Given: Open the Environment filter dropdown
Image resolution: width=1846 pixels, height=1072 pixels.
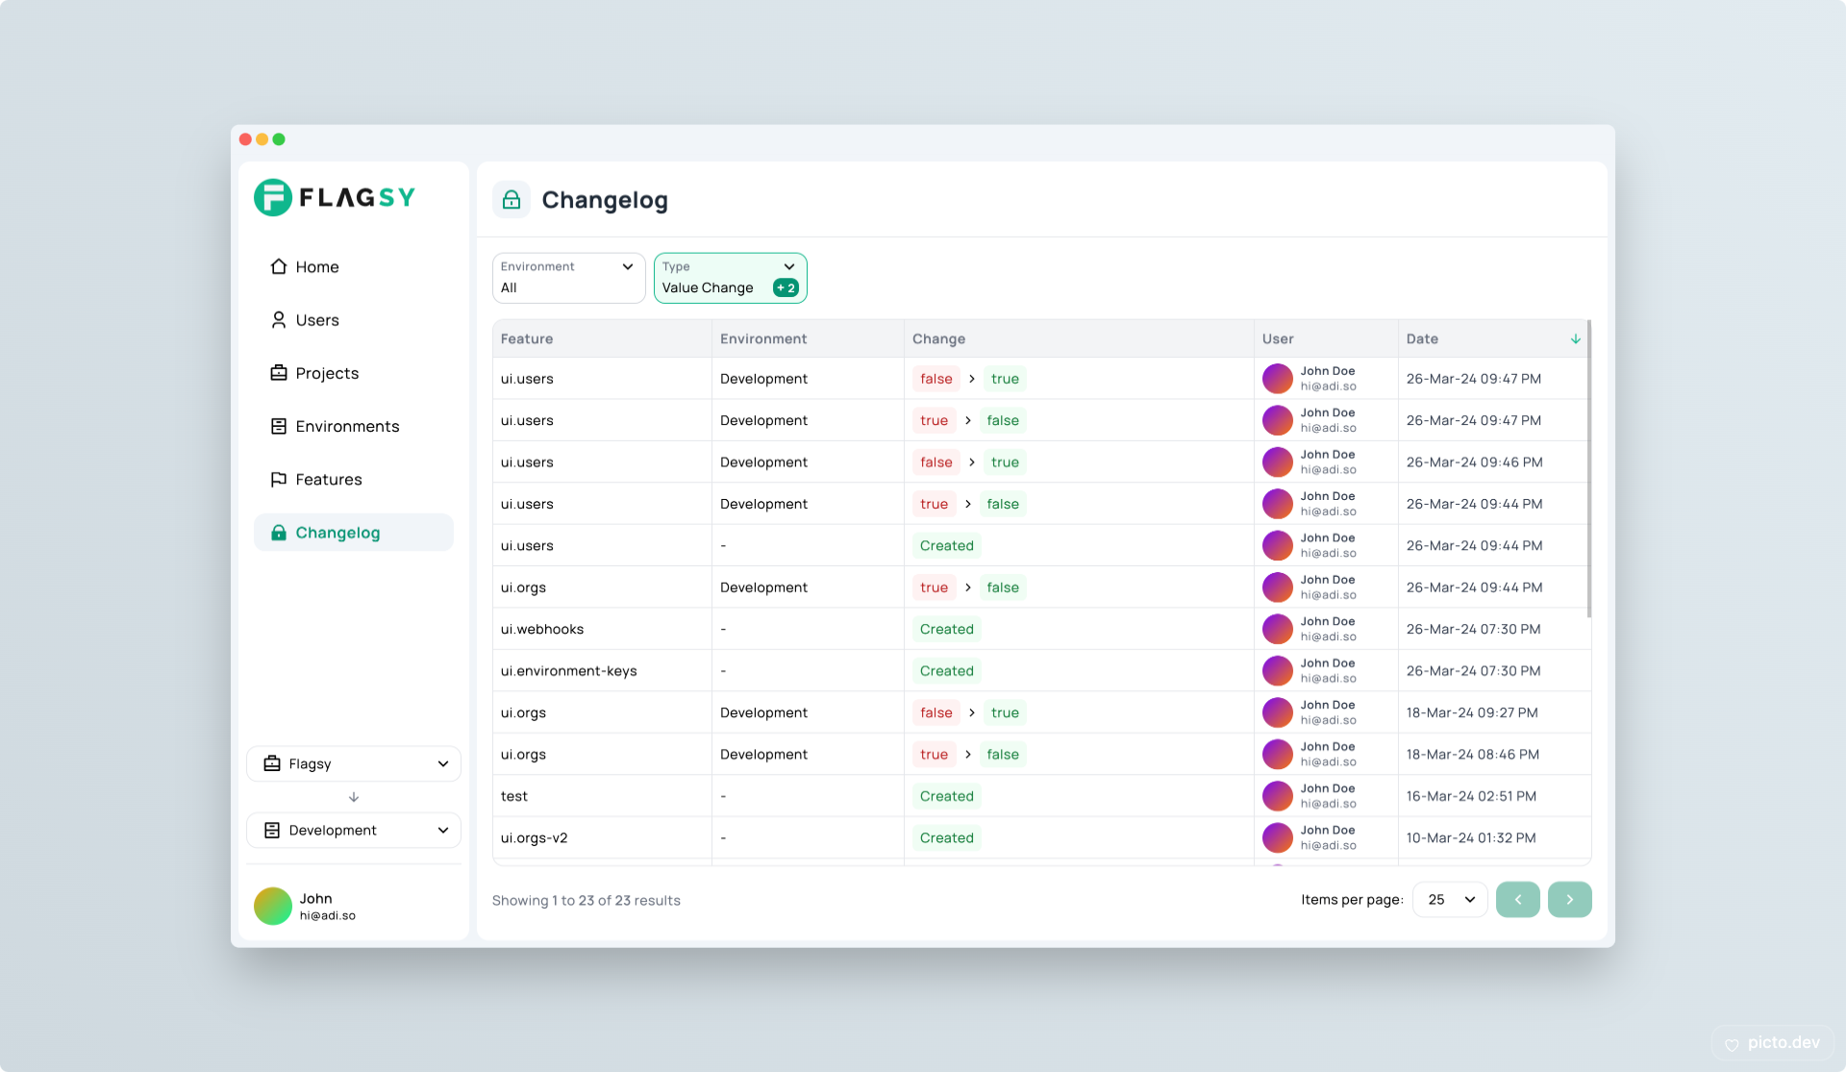Looking at the screenshot, I should 568,278.
